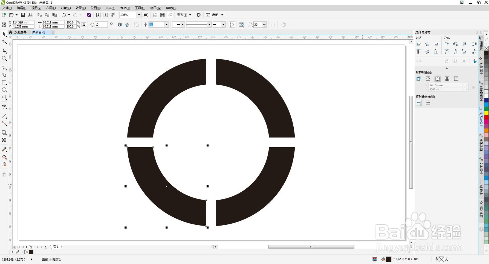Select the Transparency checkerboard tool
The image size is (489, 264).
pyautogui.click(x=4, y=140)
